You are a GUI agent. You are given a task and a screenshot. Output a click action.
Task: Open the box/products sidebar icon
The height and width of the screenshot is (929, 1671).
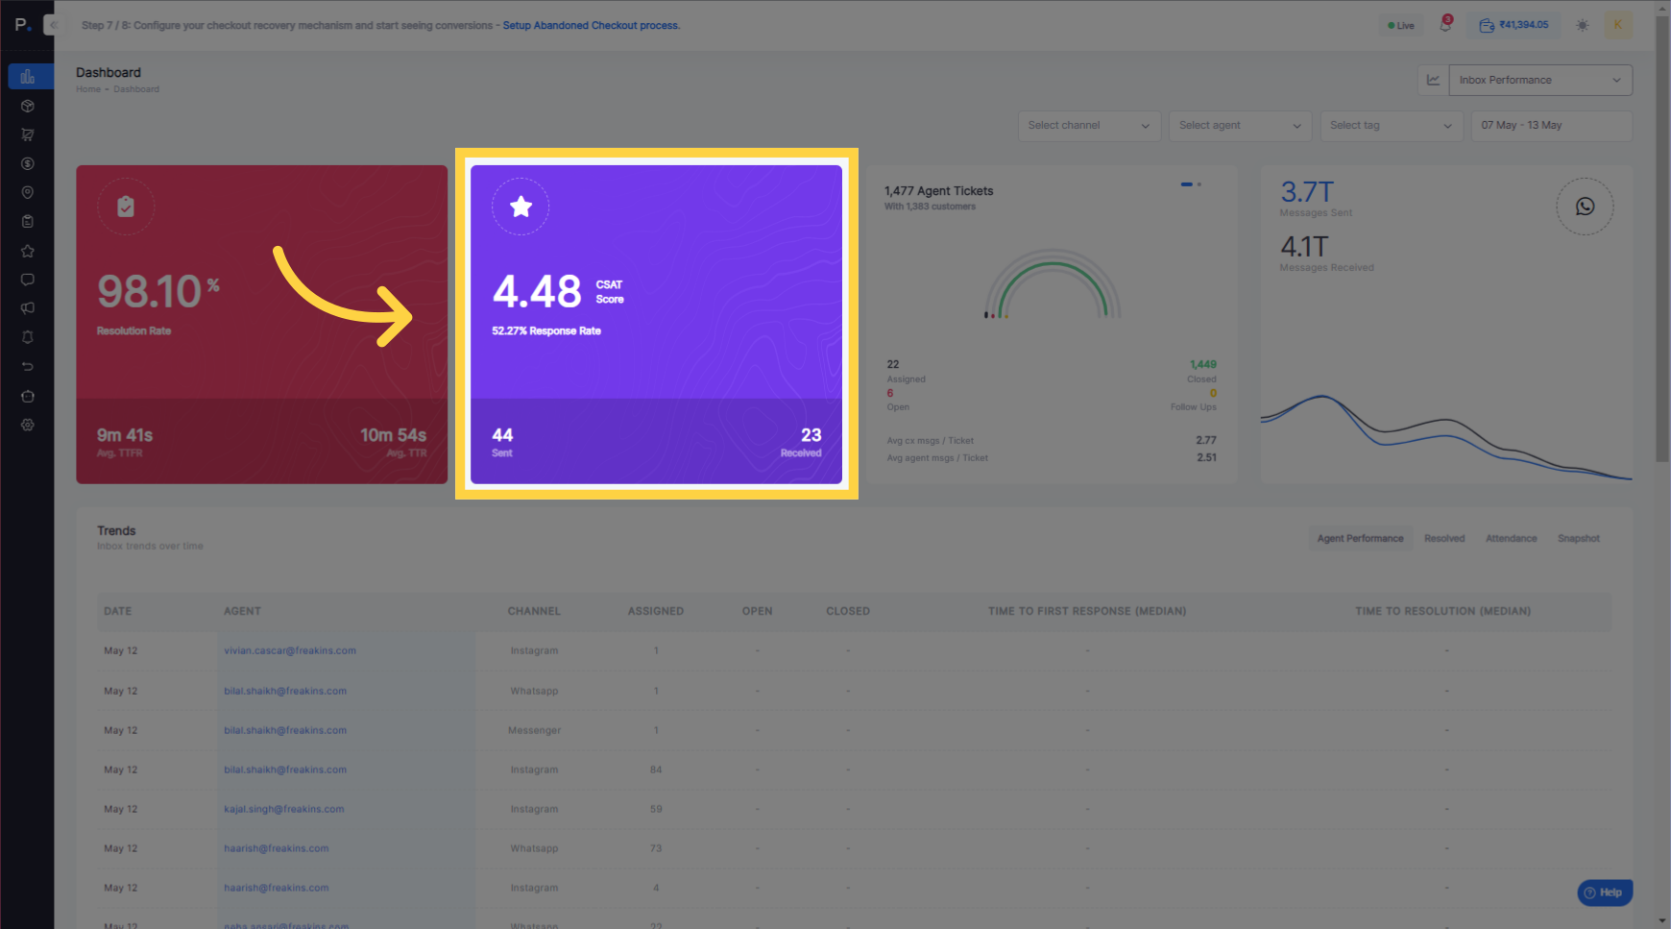pyautogui.click(x=27, y=106)
